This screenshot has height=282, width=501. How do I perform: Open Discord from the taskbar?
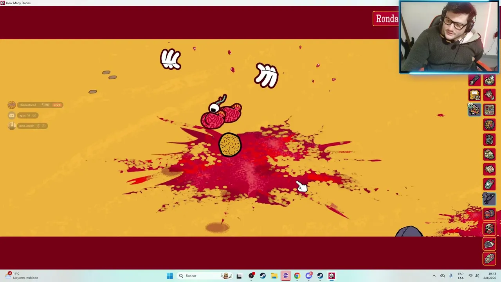(x=309, y=276)
